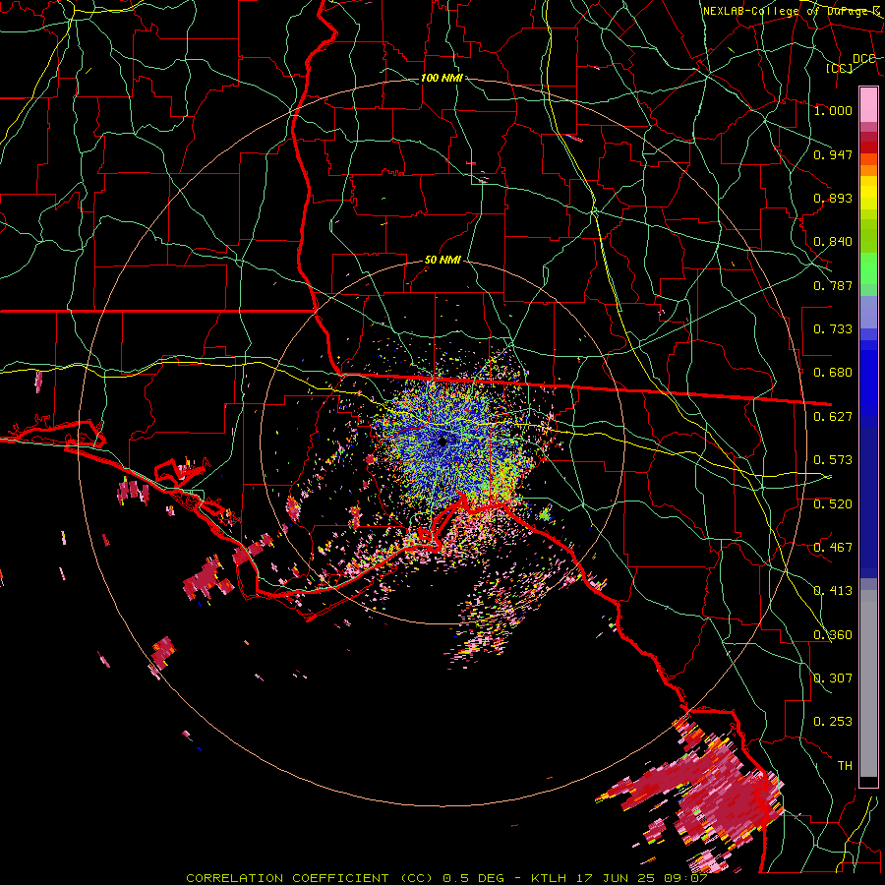Click the 0.520 scale value
885x885 pixels.
833,504
